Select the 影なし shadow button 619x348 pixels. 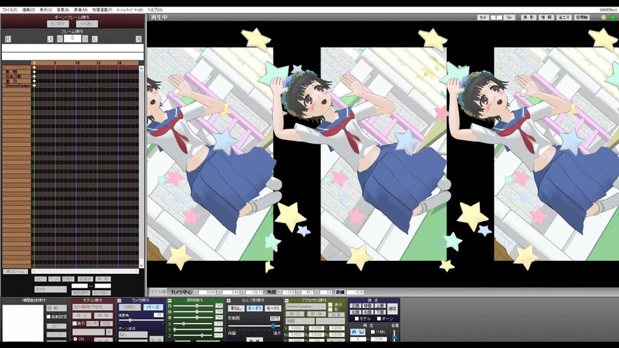(236, 308)
